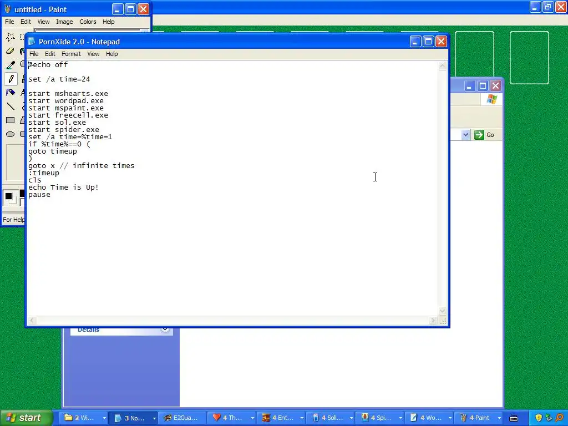This screenshot has width=568, height=426.
Task: Click the "start mspaint.exe" line
Action: [66, 108]
